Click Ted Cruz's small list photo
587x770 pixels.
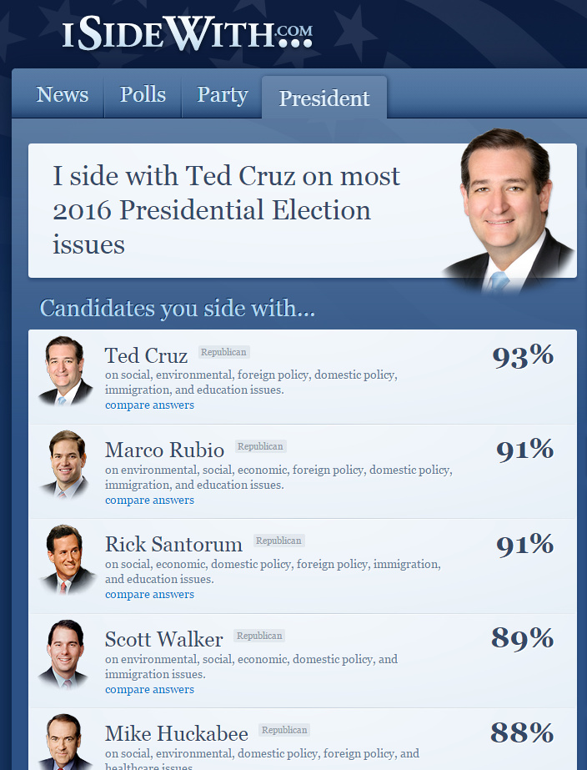[65, 371]
